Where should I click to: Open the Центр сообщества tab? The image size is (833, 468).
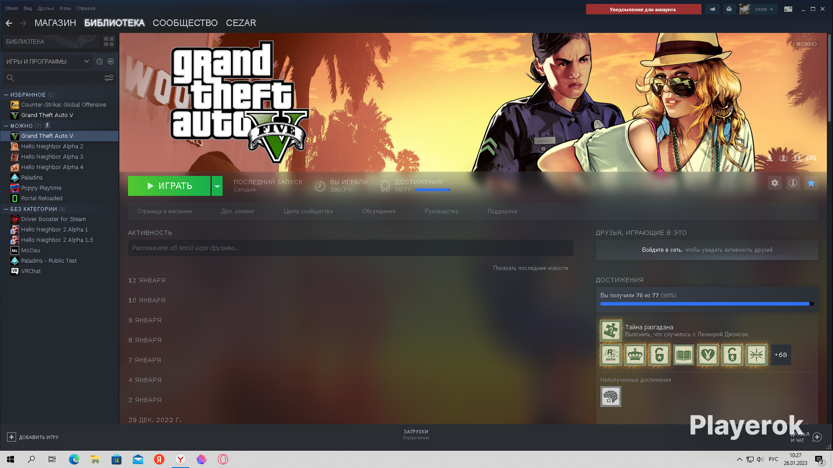[308, 212]
